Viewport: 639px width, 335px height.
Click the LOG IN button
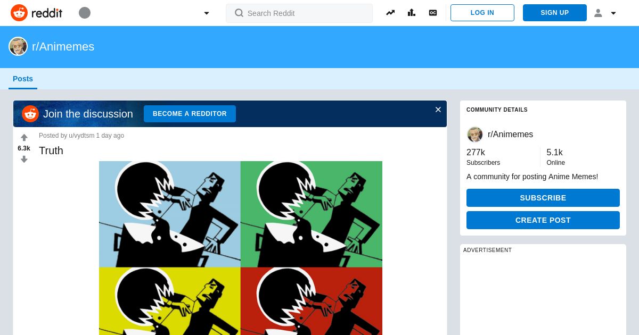point(482,13)
